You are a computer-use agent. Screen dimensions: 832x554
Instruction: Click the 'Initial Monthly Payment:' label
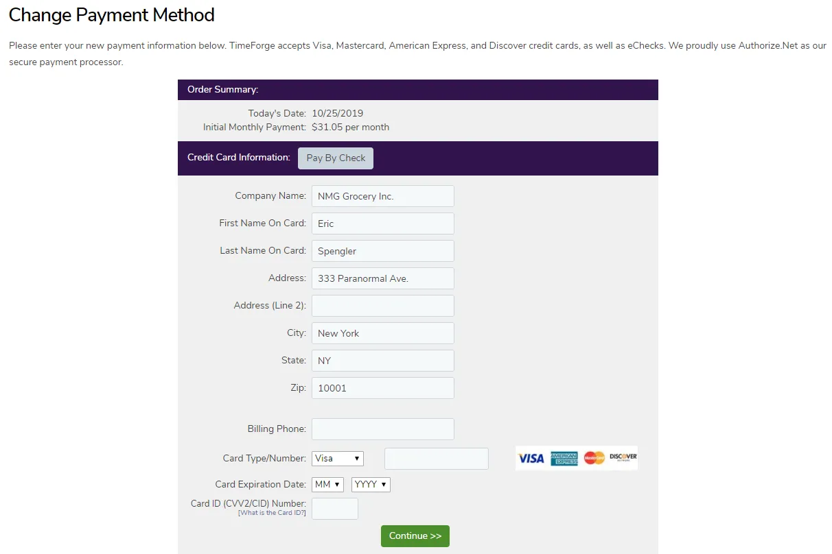click(x=255, y=127)
